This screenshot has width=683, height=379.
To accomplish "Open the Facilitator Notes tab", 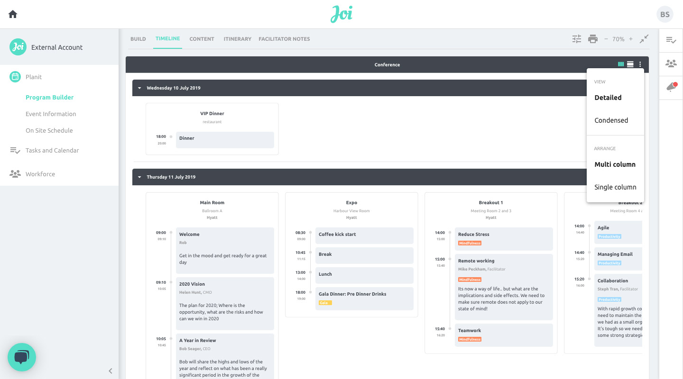I will 284,39.
